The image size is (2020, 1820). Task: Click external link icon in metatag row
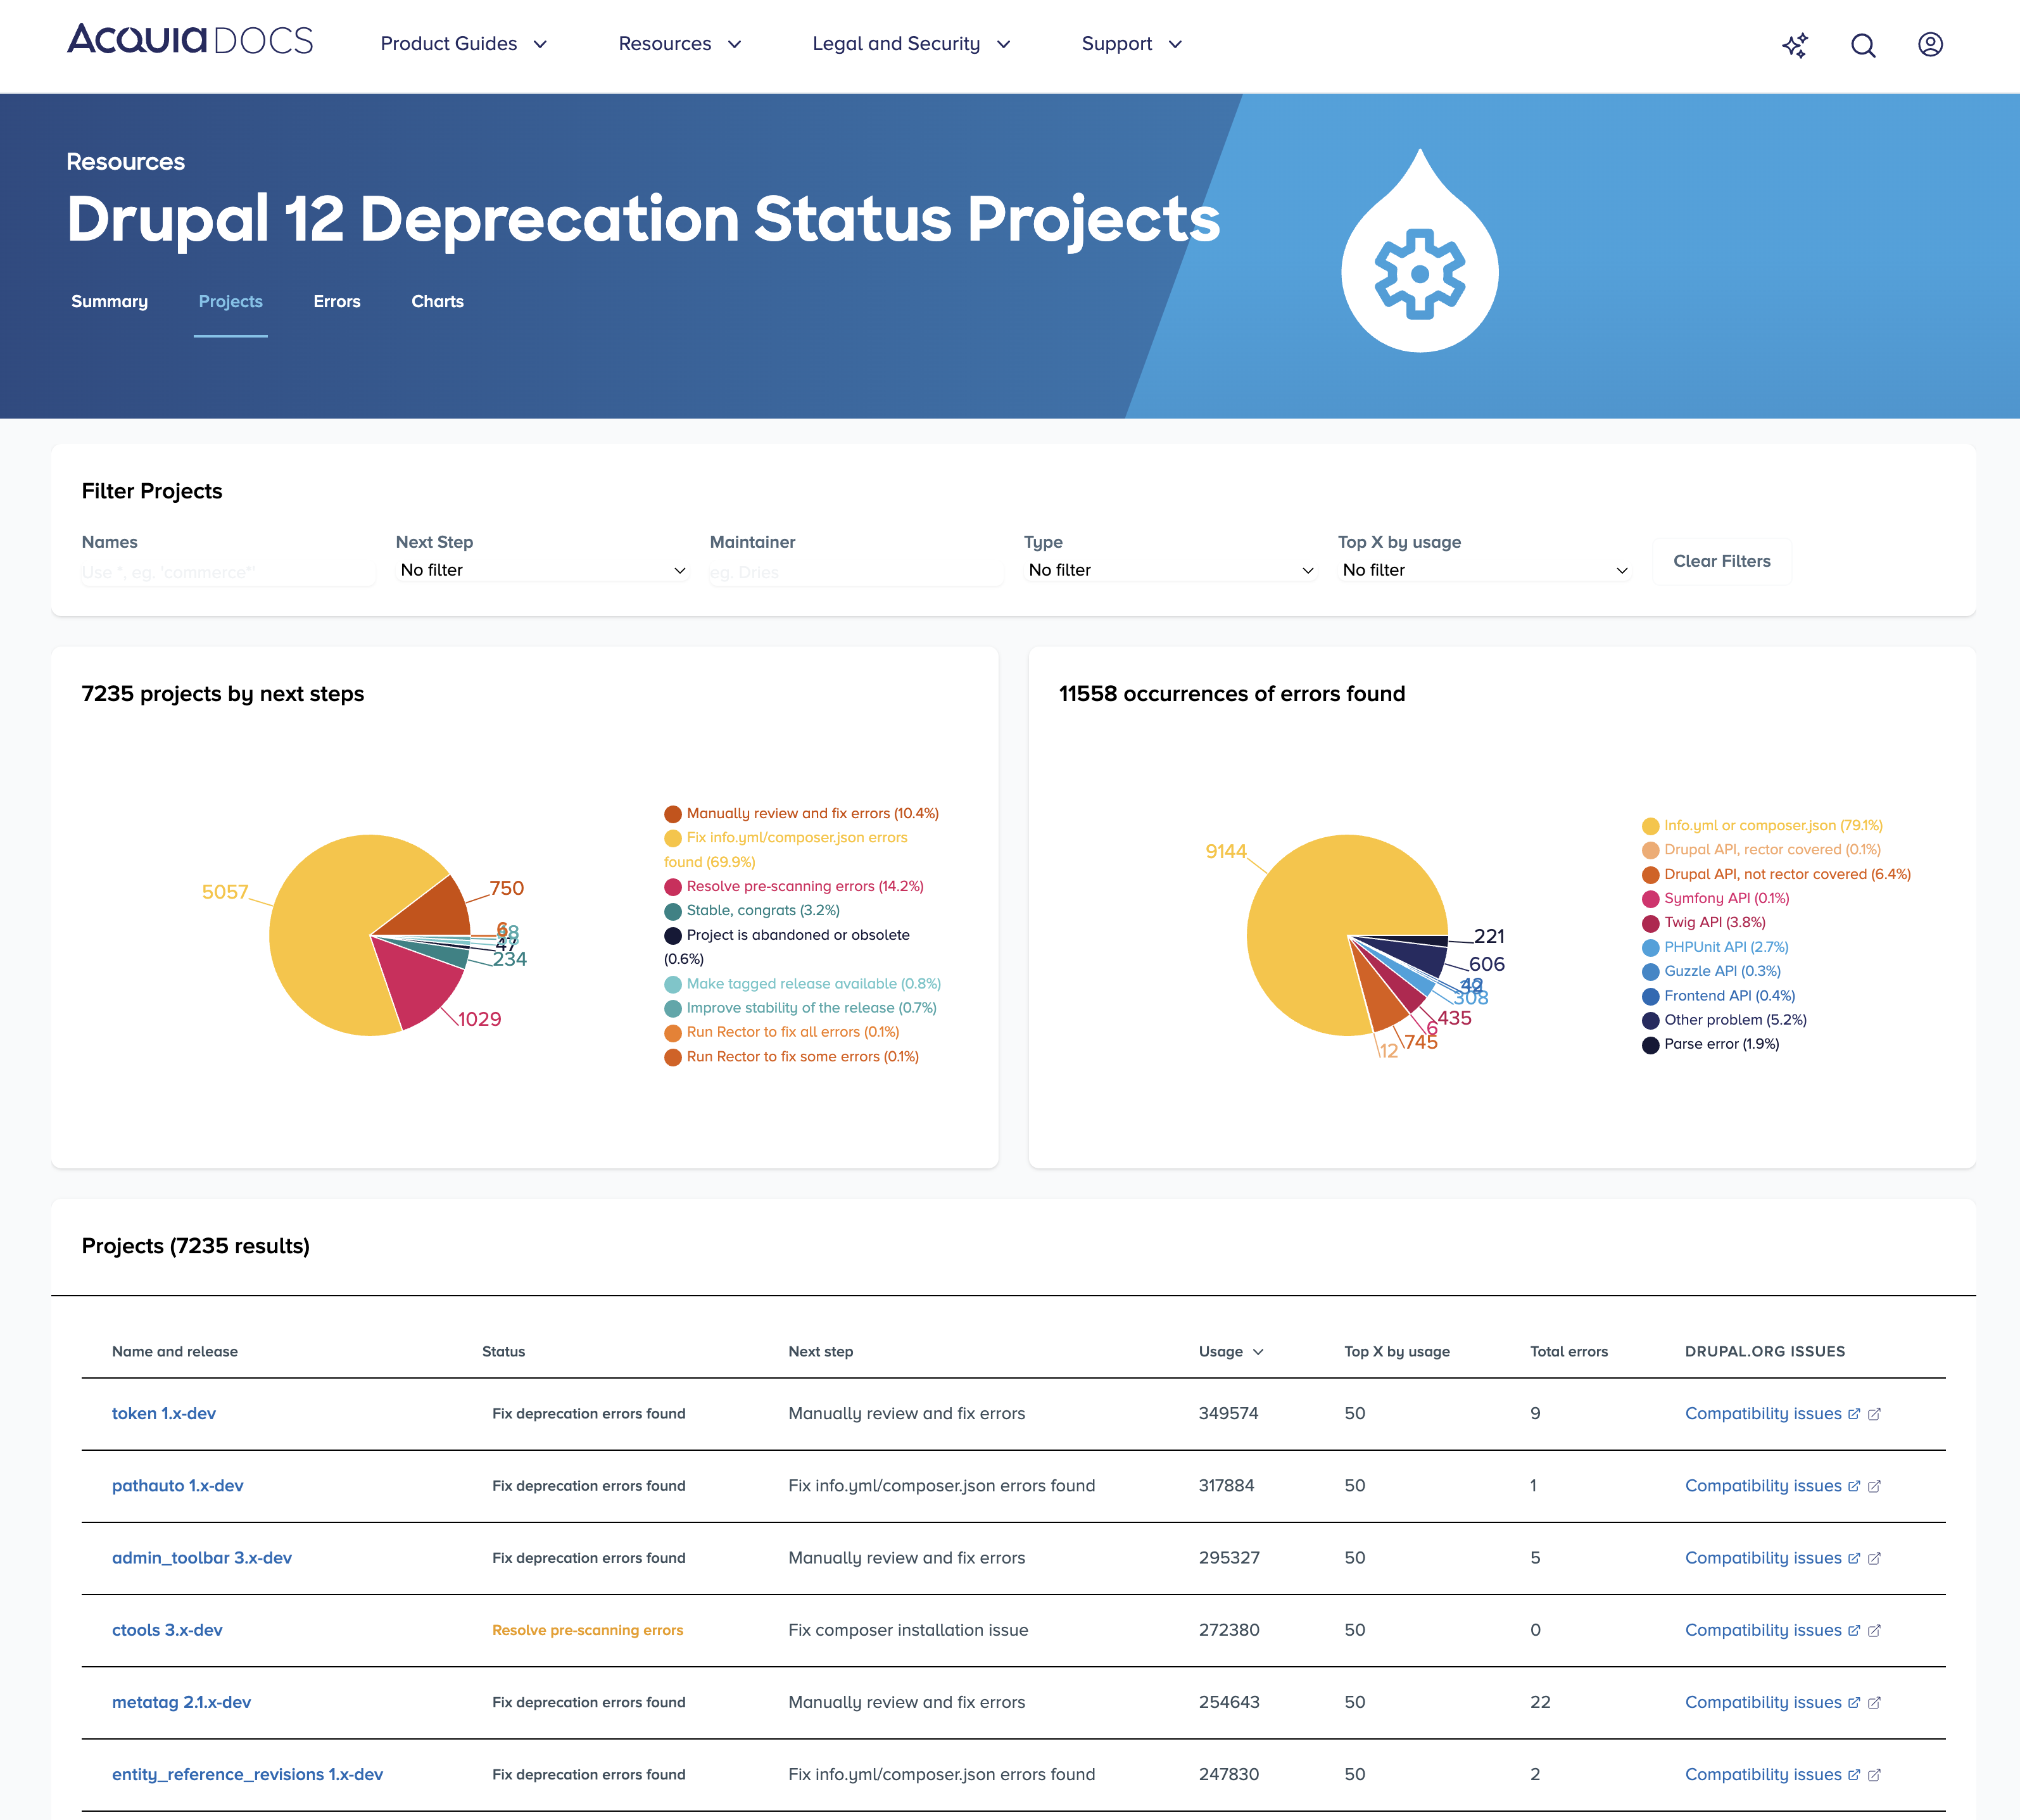click(1874, 1703)
